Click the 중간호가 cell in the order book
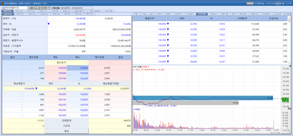The height and width of the screenshot is (136, 293). pos(56,63)
